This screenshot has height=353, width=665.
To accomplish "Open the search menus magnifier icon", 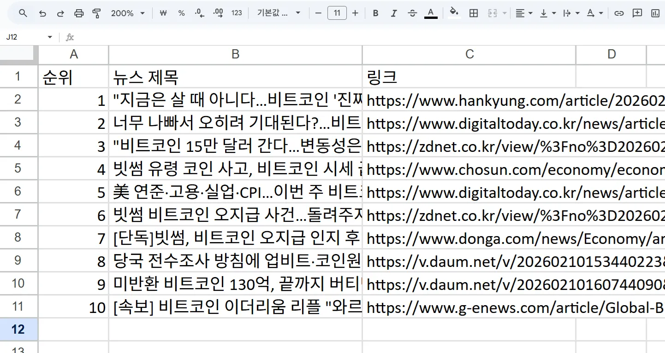I will [23, 13].
